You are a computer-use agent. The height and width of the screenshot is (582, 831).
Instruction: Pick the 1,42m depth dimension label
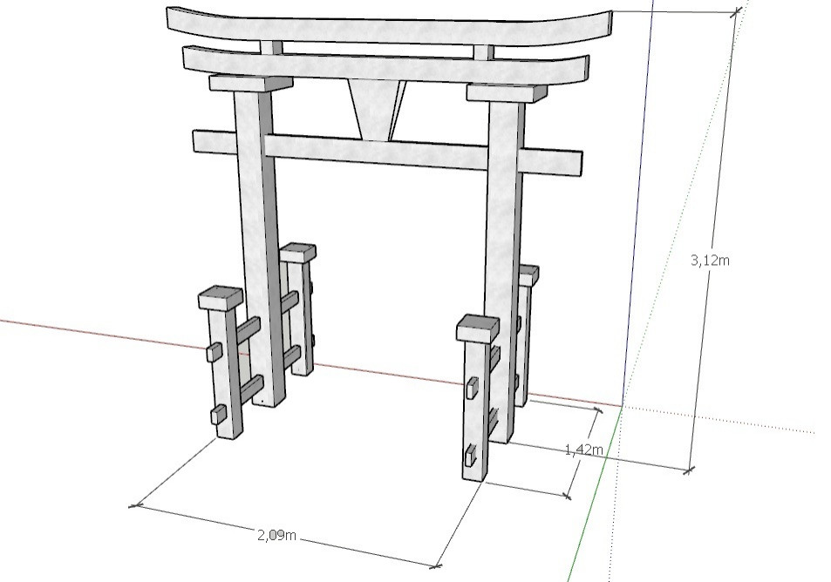click(x=583, y=450)
